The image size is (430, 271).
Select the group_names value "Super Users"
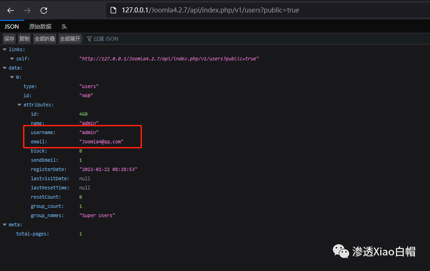coord(97,216)
